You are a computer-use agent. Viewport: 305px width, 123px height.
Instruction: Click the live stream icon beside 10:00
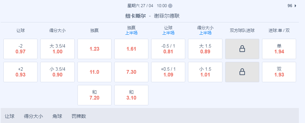click(x=170, y=6)
